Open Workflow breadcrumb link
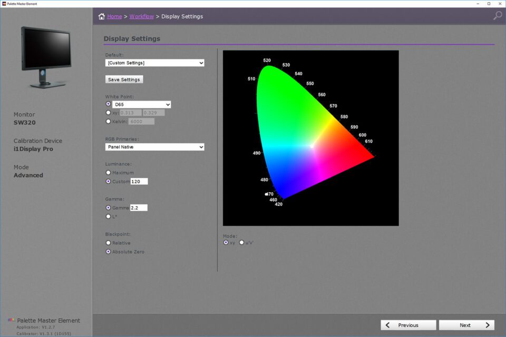The height and width of the screenshot is (337, 506). 141,16
